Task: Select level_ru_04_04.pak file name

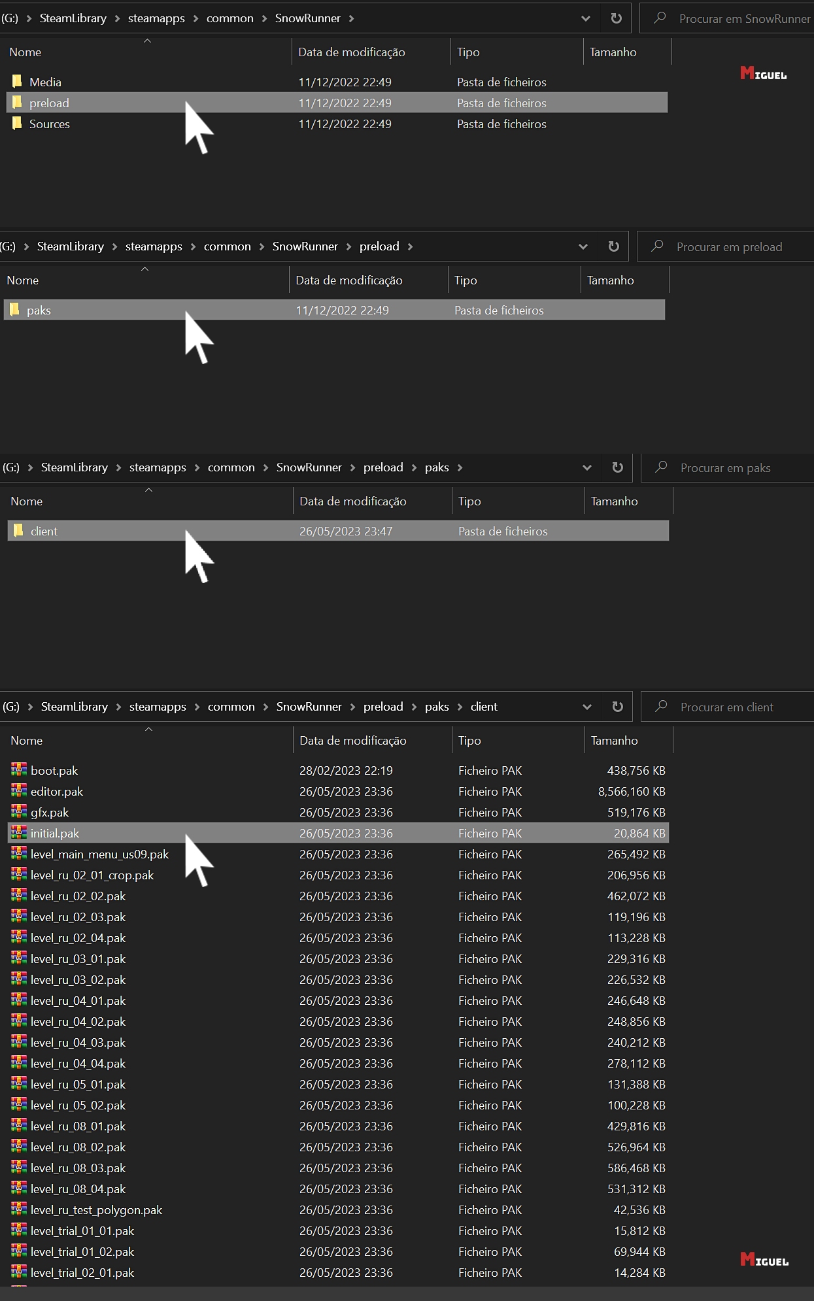Action: point(78,1063)
